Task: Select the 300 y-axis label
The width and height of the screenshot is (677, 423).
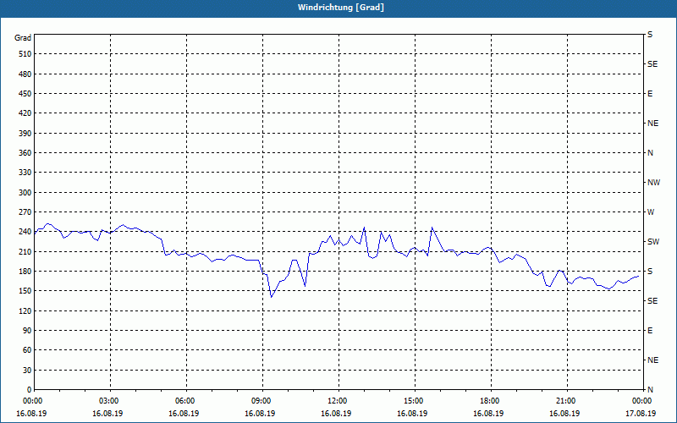Action: (x=25, y=193)
